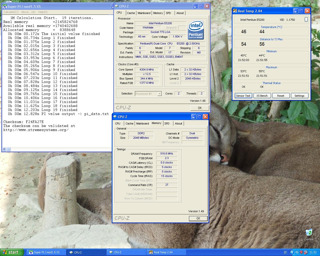Click OK in the lower CPU-Z Memory window
320x256 pixels.
[198, 218]
